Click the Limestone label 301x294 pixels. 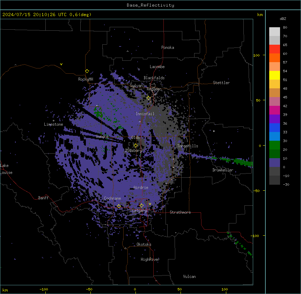[x=53, y=124]
